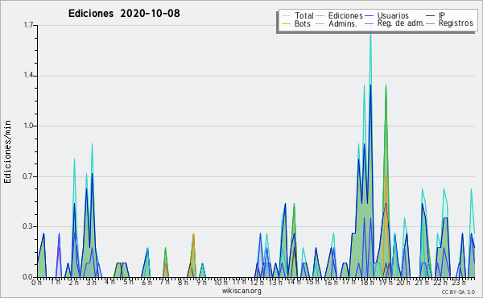Viewport: 483px width, 298px height.
Task: Click the 'CC BY-SA 3.0' license text
Action: [458, 292]
